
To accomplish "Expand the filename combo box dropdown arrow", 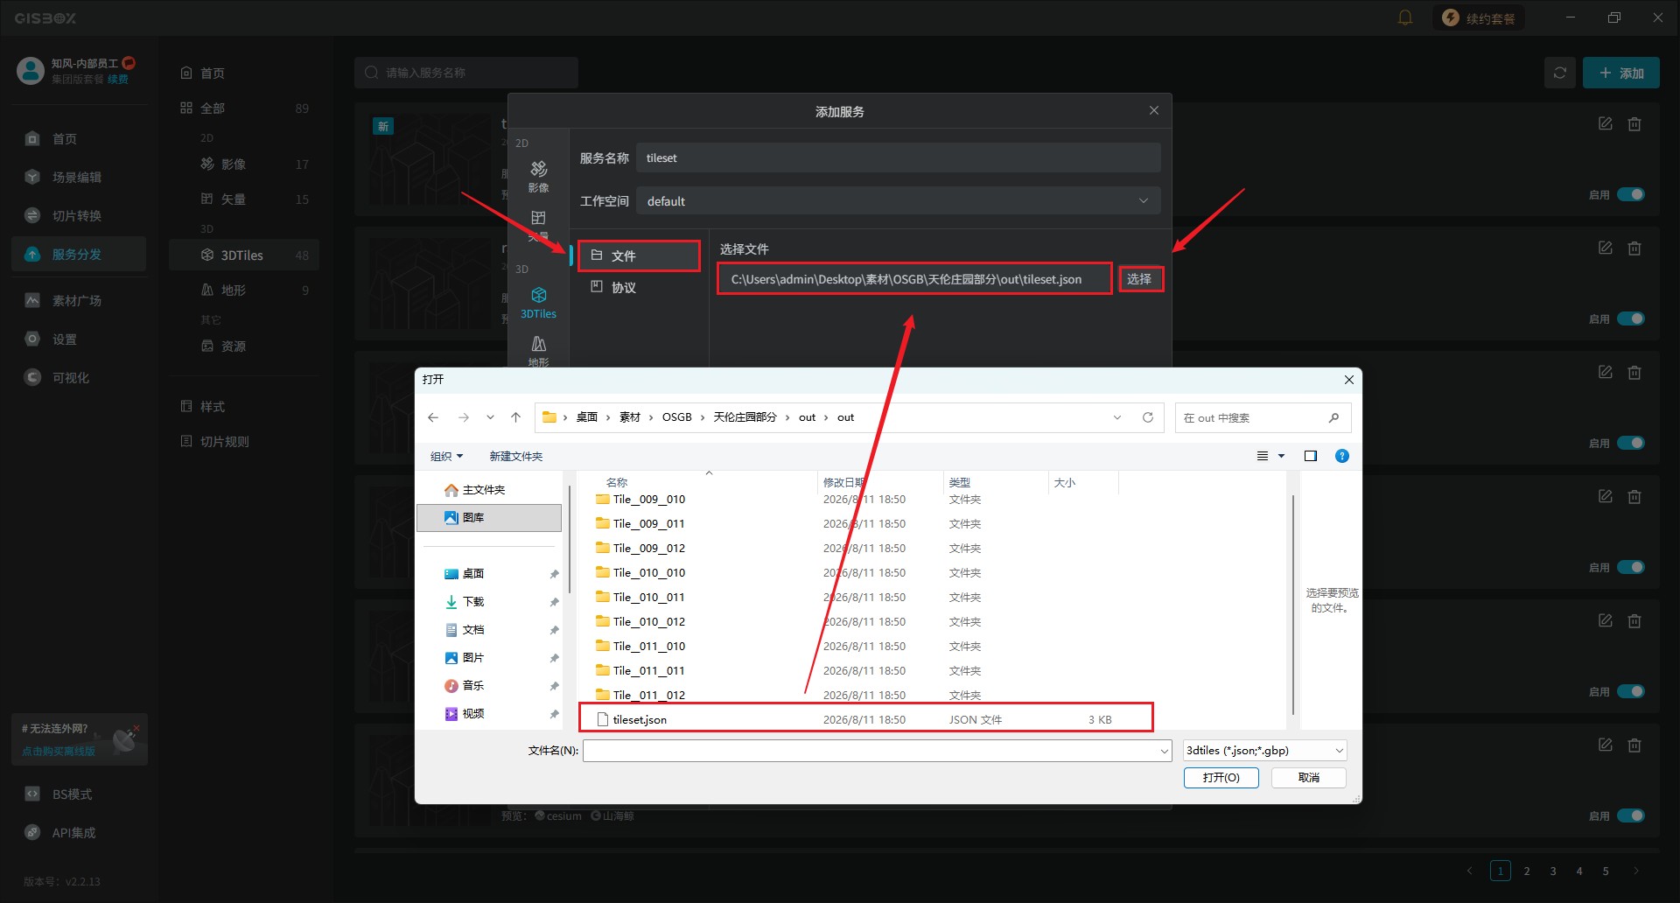I will click(1164, 751).
